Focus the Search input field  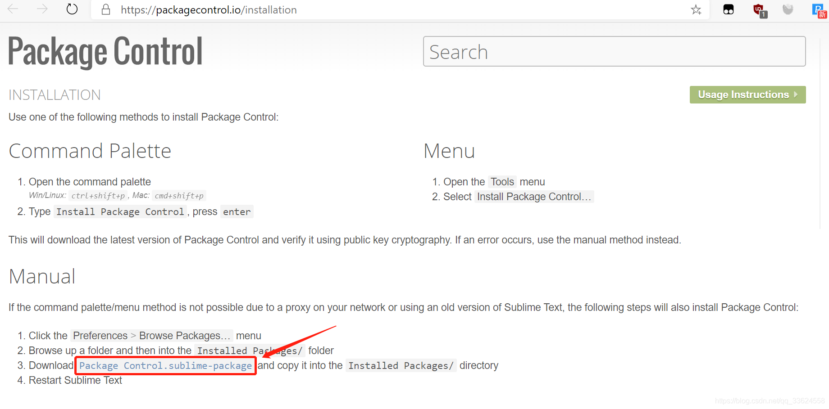614,51
